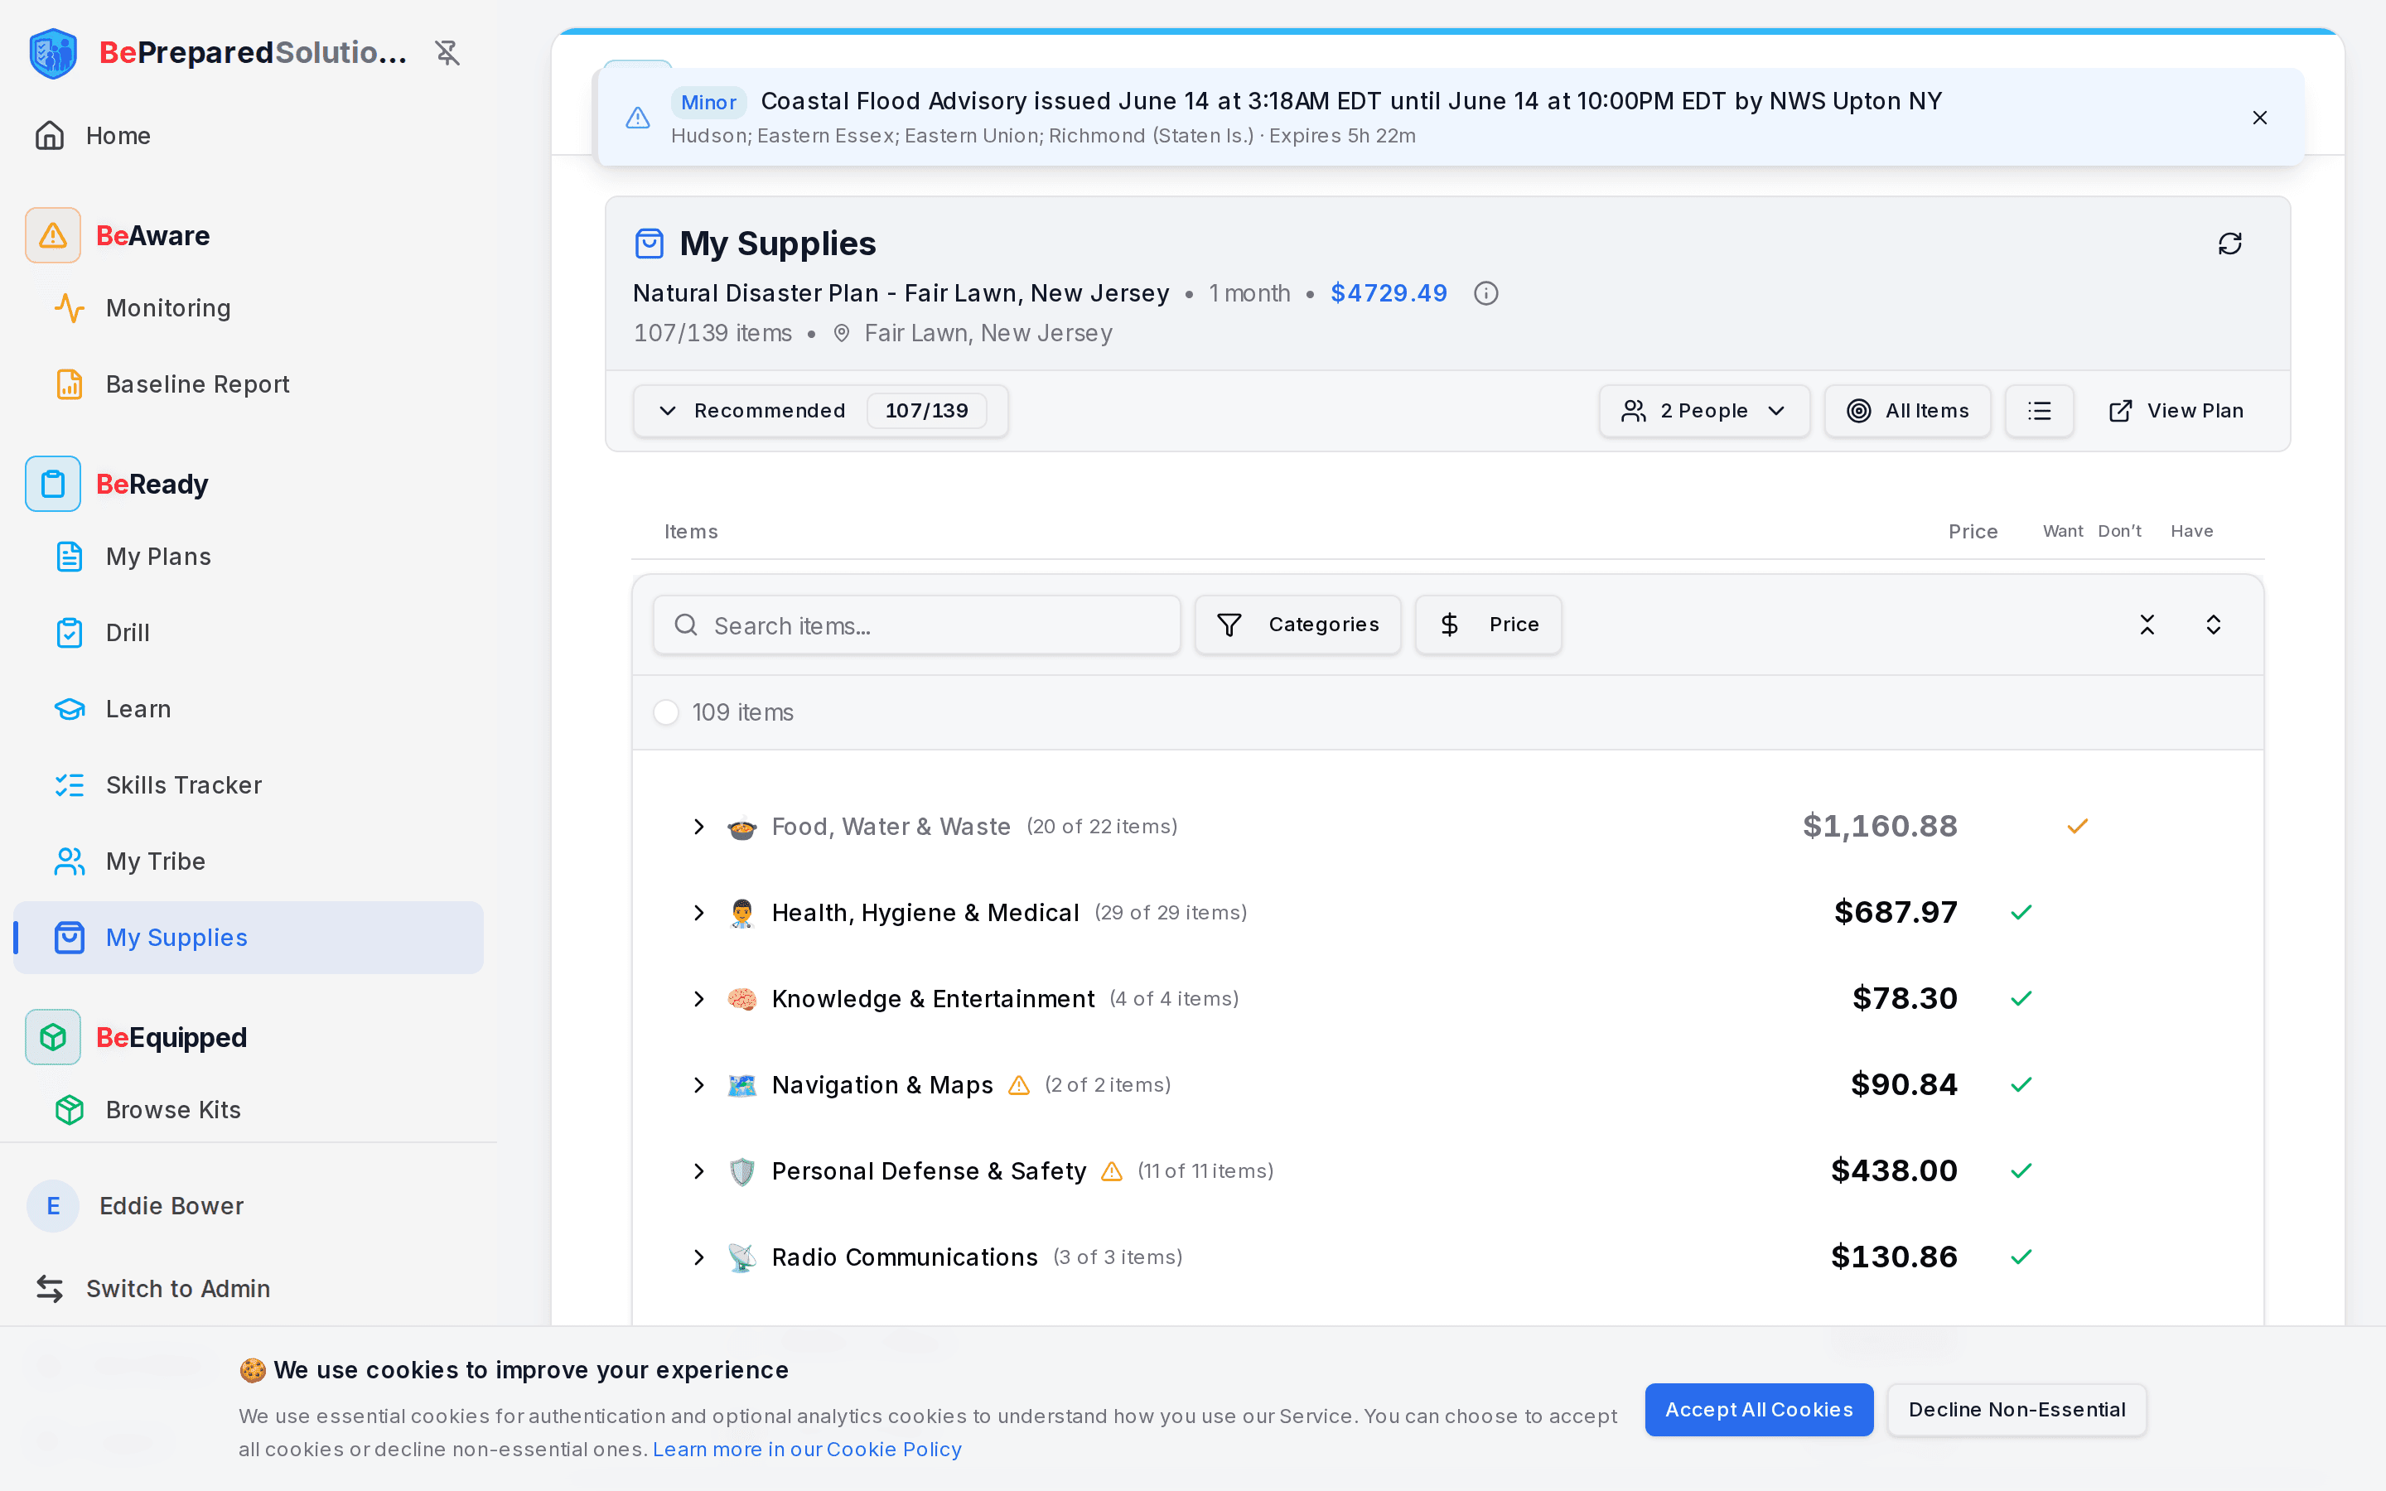
Task: Toggle Want checkmark for Personal Defense & Safety
Action: (2021, 1171)
